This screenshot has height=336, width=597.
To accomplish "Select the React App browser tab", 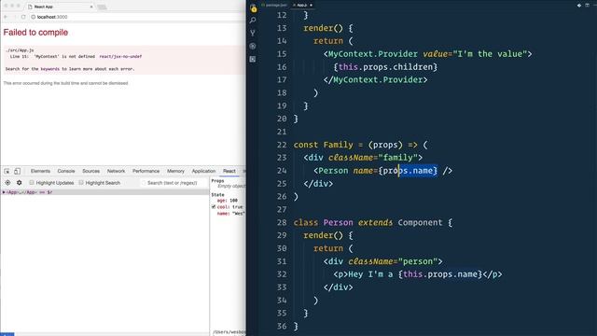I will click(60, 7).
